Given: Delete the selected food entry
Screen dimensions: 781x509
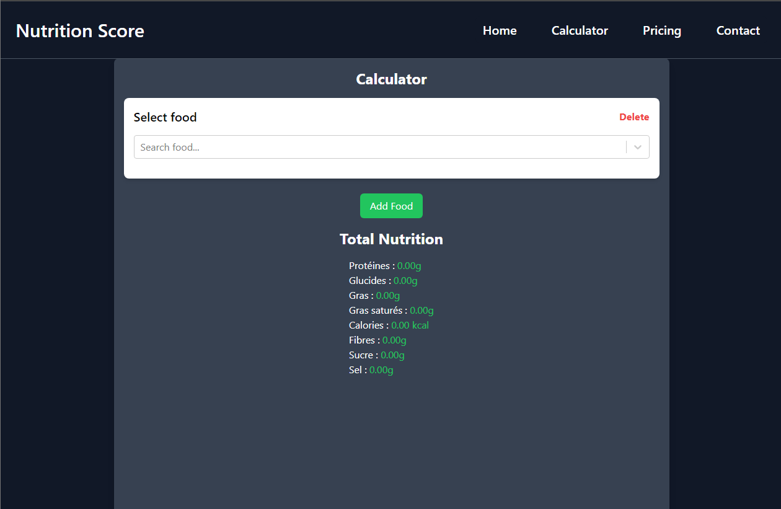Looking at the screenshot, I should pos(634,117).
